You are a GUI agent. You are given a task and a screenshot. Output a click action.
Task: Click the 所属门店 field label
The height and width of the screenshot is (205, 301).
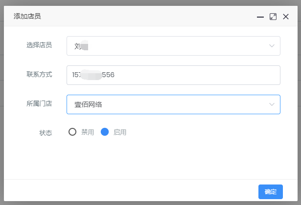(39, 103)
